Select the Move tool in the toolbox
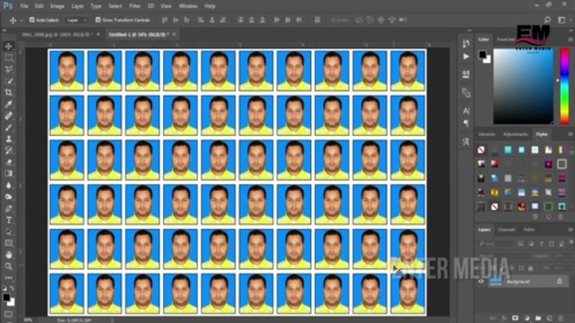The height and width of the screenshot is (323, 575). coord(9,46)
